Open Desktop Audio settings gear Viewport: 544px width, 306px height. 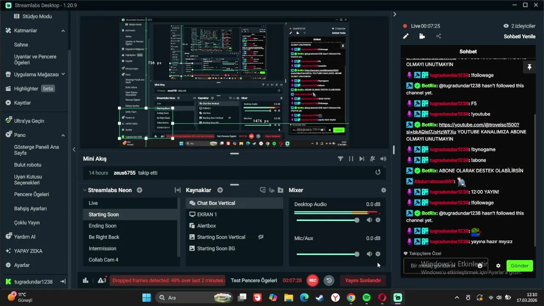click(378, 220)
